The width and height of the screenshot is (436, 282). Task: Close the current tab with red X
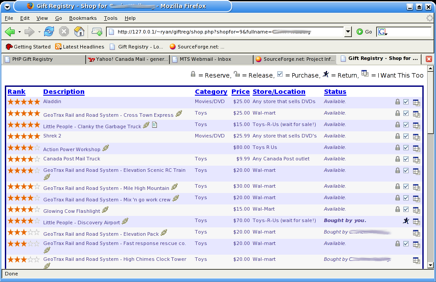pos(429,59)
